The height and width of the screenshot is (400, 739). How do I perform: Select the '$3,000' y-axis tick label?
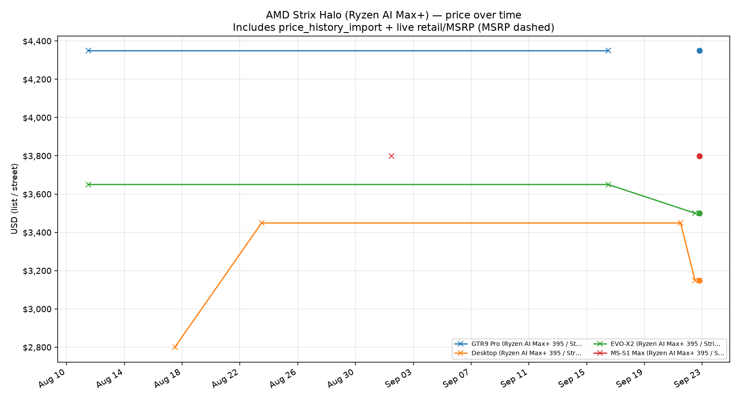click(x=37, y=309)
